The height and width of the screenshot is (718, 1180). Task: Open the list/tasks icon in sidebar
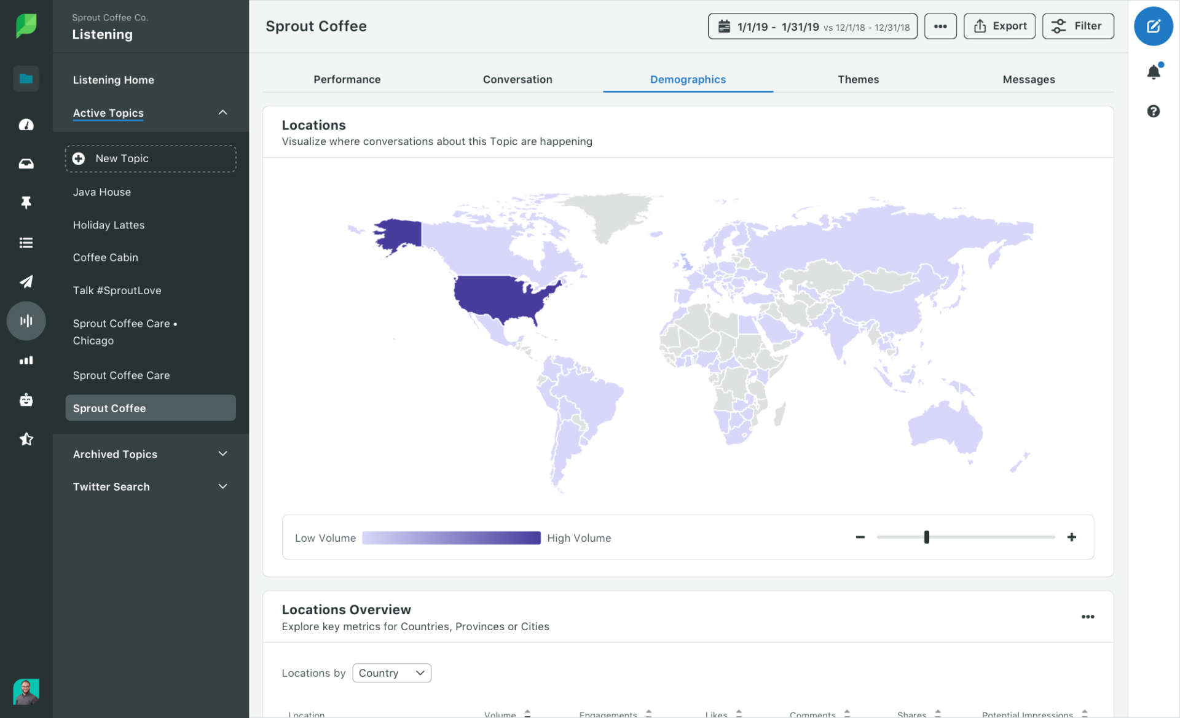[x=26, y=242]
